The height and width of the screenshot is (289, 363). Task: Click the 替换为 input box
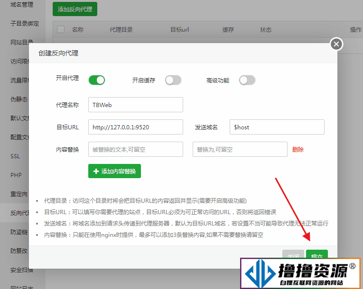click(x=240, y=149)
